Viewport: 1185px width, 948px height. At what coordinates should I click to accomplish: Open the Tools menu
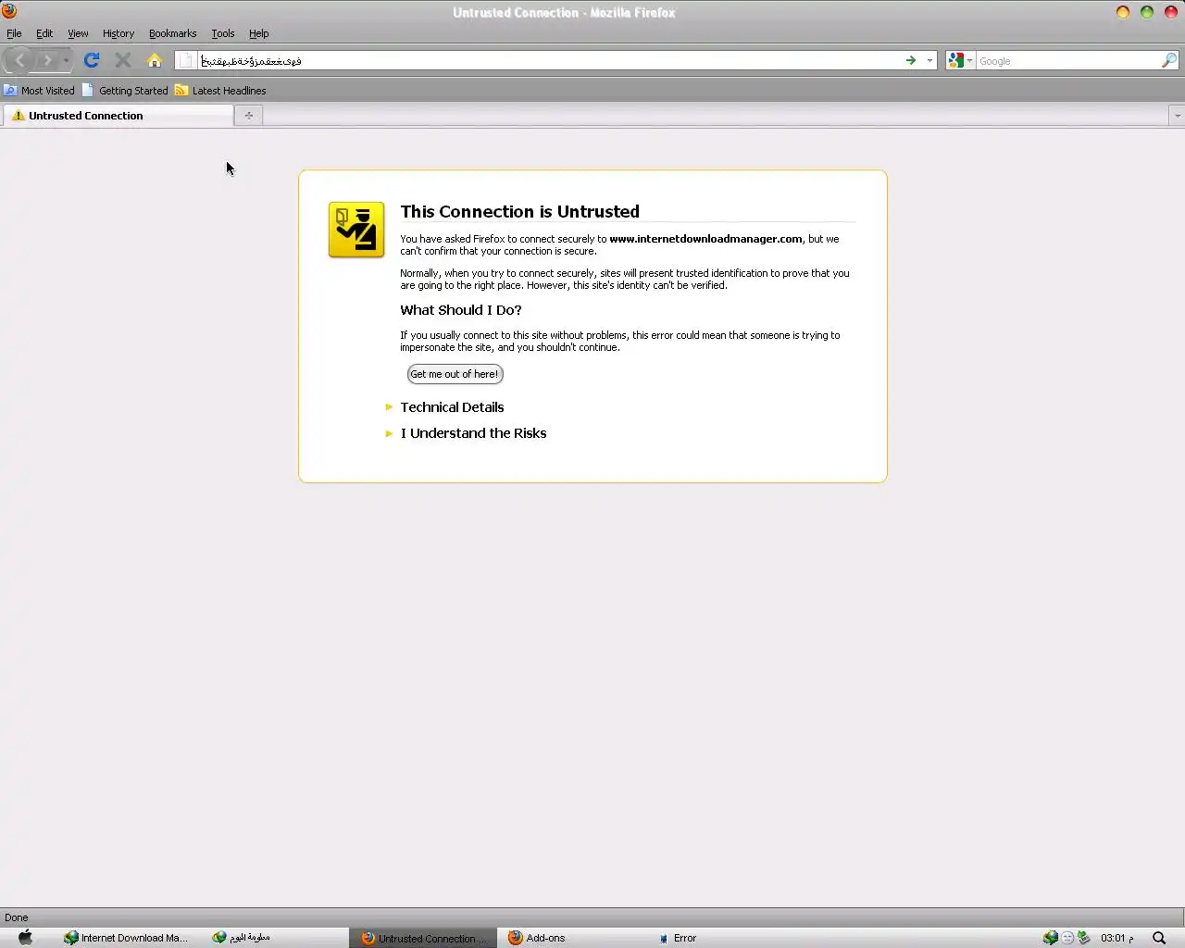[222, 33]
